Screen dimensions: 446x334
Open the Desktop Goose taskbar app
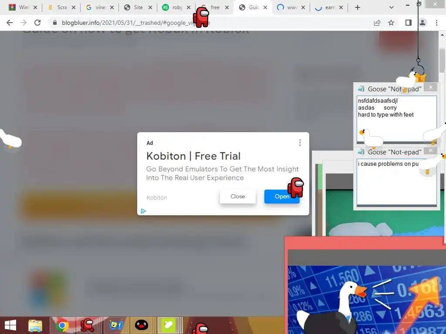168,325
